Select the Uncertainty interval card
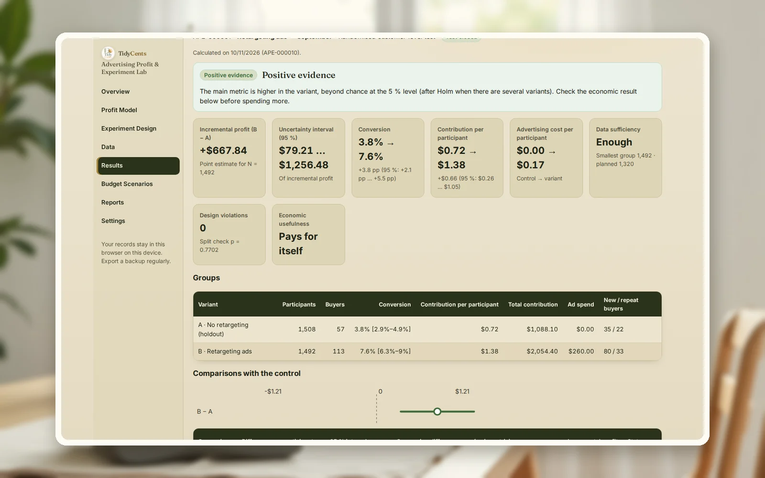Image resolution: width=765 pixels, height=478 pixels. [308, 158]
